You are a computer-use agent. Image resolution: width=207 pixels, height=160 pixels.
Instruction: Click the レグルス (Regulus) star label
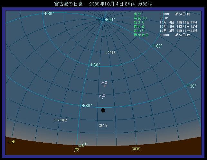pyautogui.click(x=110, y=52)
